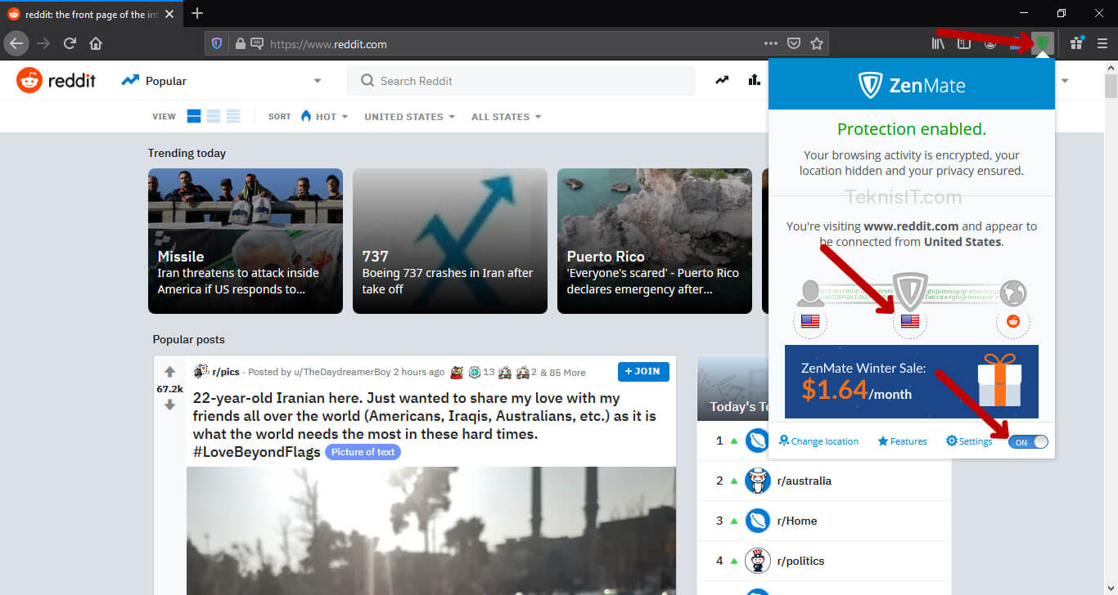Open the ZenMate Winter Sale banner
Viewport: 1118px width, 595px height.
point(911,382)
